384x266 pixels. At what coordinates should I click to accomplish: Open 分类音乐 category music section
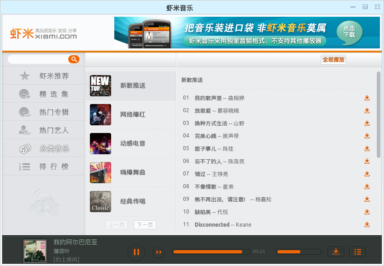(44, 148)
